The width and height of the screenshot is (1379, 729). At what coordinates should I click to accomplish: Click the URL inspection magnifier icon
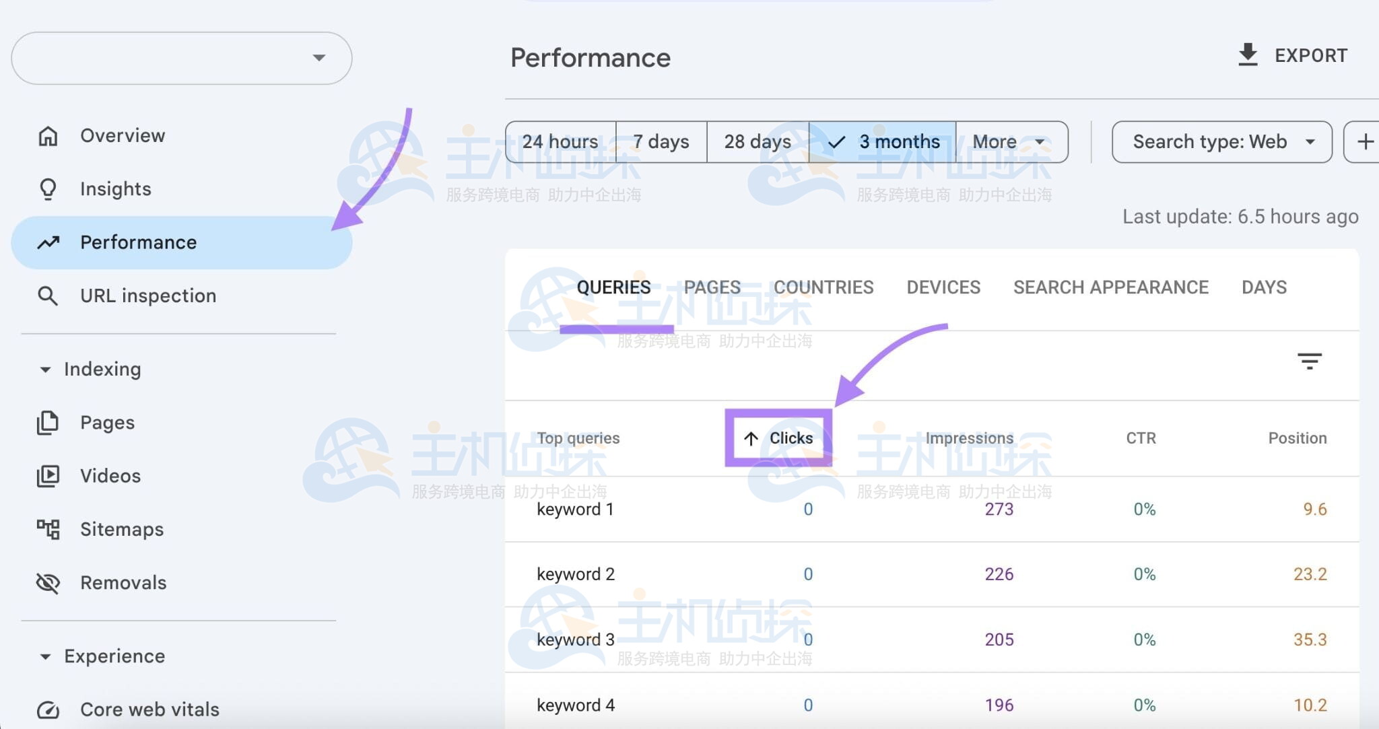(x=48, y=296)
